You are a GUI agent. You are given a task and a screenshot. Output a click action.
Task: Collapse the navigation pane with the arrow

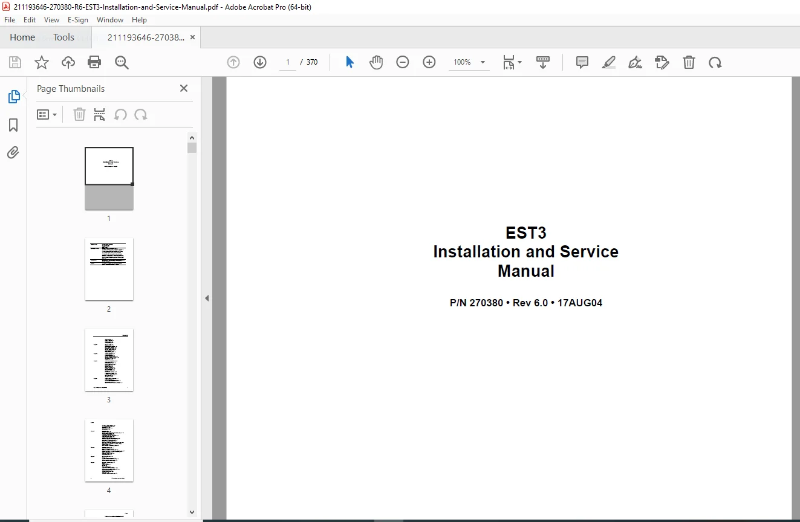tap(207, 298)
